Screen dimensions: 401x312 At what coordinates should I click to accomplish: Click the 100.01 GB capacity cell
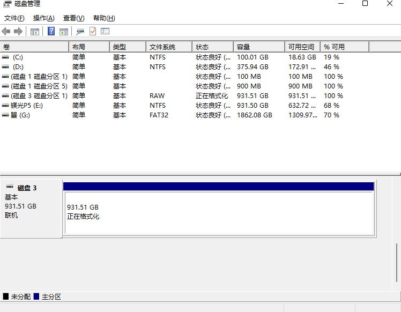(x=253, y=57)
